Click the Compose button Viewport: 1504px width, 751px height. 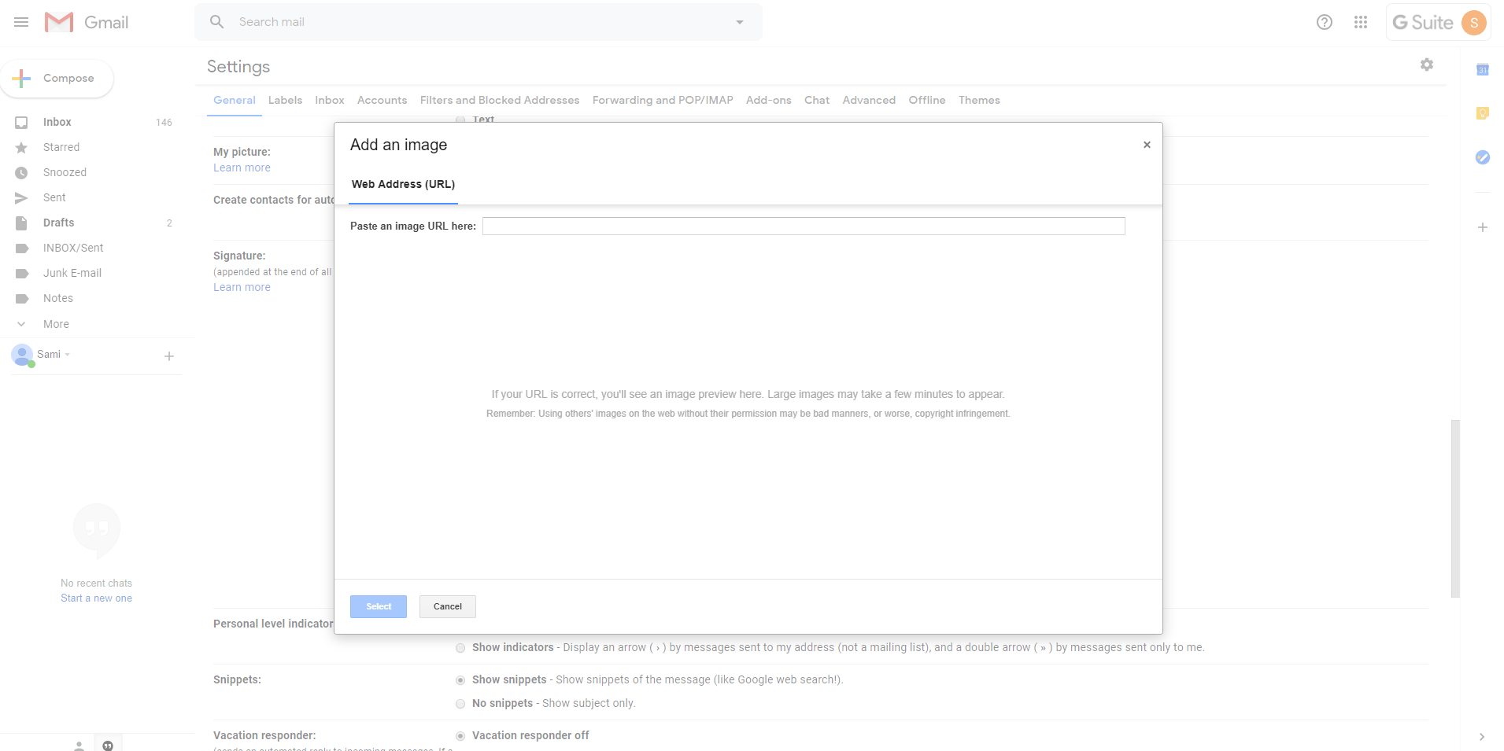point(57,78)
